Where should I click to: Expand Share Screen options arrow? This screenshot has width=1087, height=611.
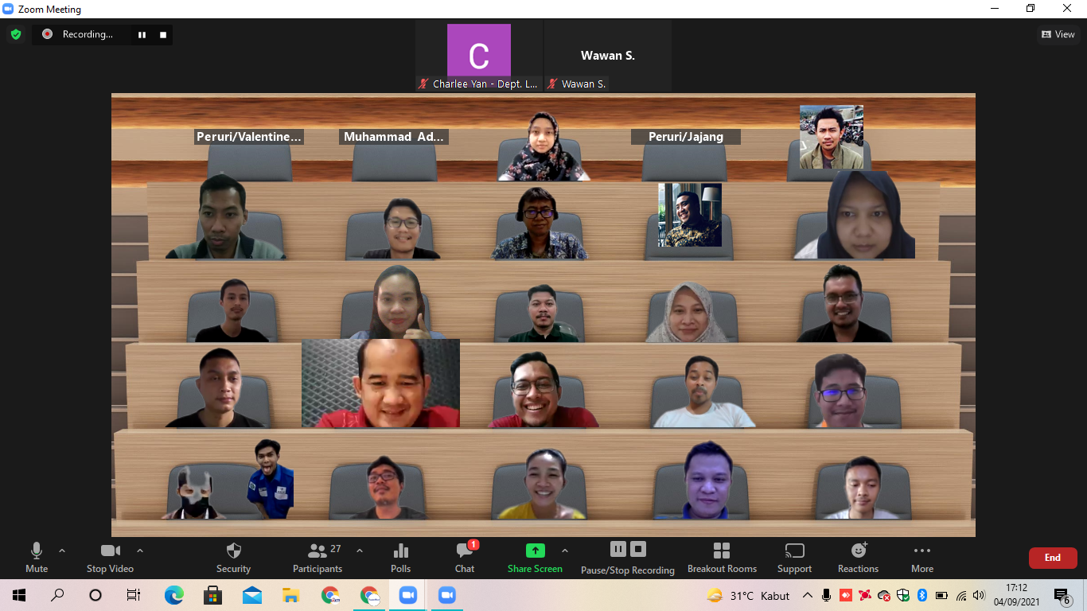pos(565,551)
